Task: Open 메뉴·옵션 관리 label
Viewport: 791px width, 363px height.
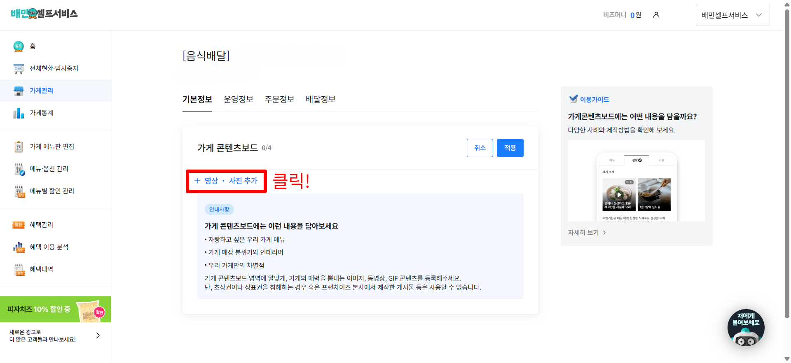Action: pyautogui.click(x=49, y=169)
